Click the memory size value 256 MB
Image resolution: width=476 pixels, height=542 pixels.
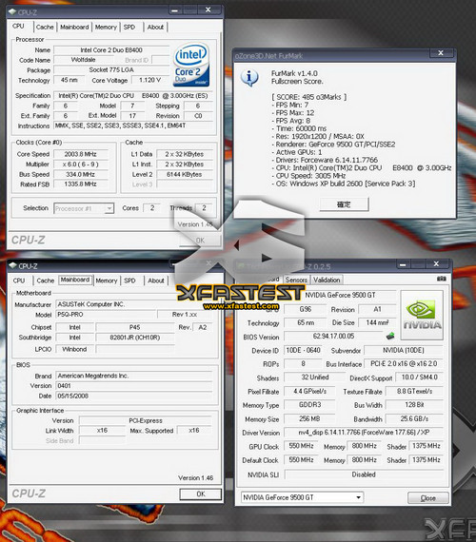[x=309, y=418]
